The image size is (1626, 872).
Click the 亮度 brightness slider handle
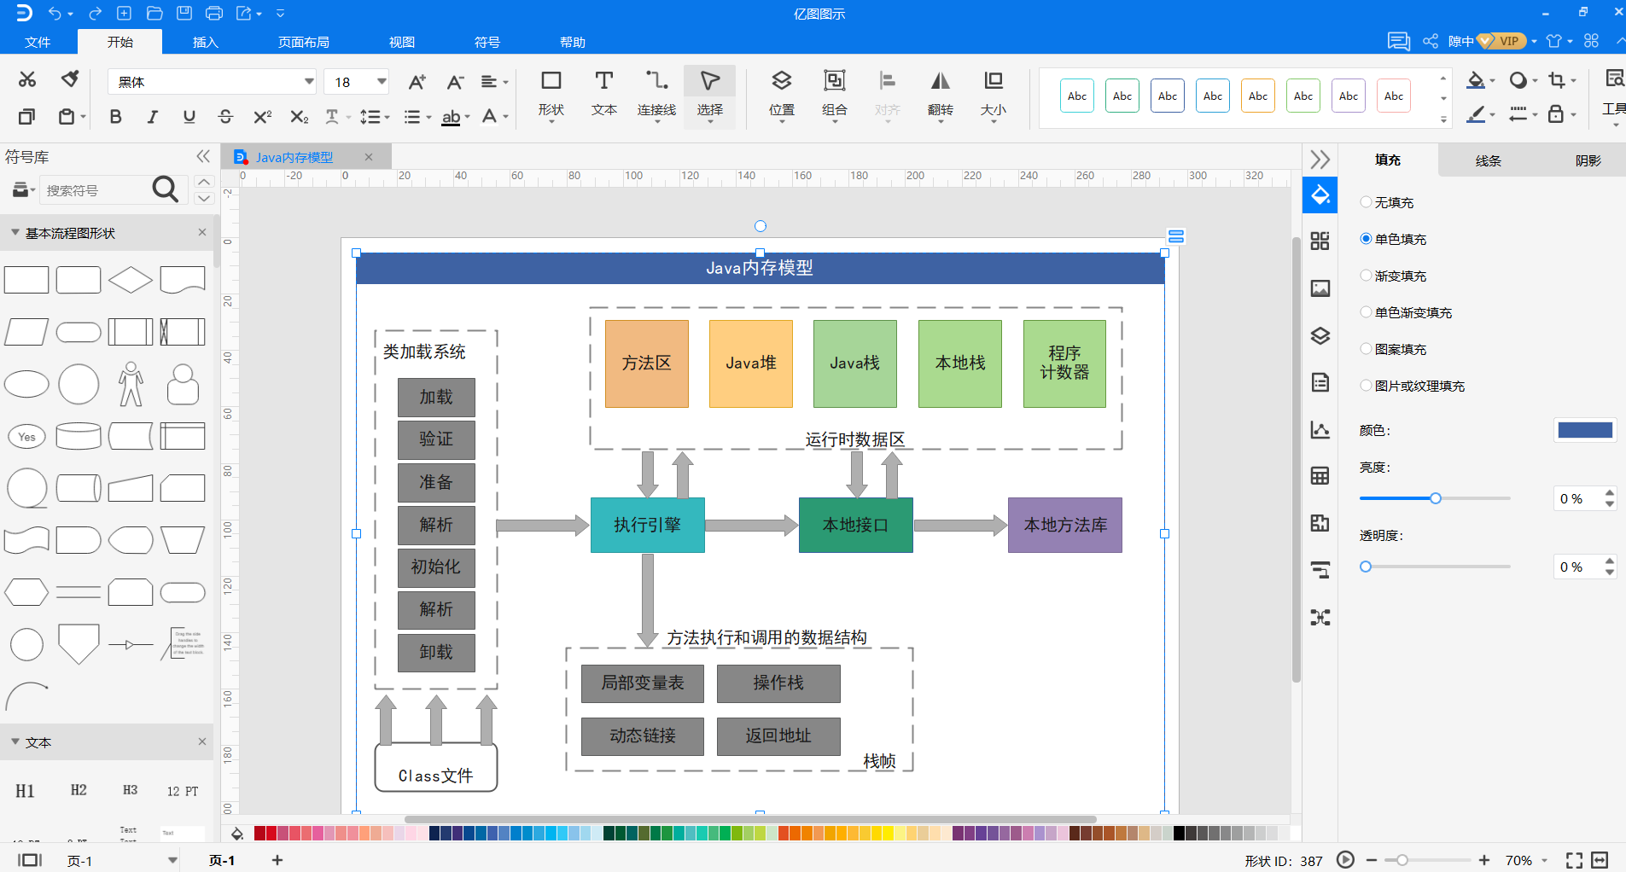click(x=1436, y=498)
